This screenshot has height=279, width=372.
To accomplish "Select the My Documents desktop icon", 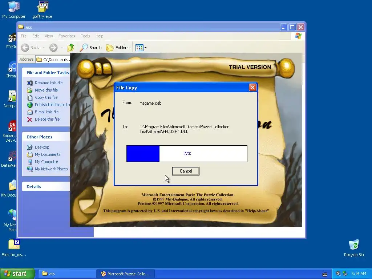I will 9,189.
